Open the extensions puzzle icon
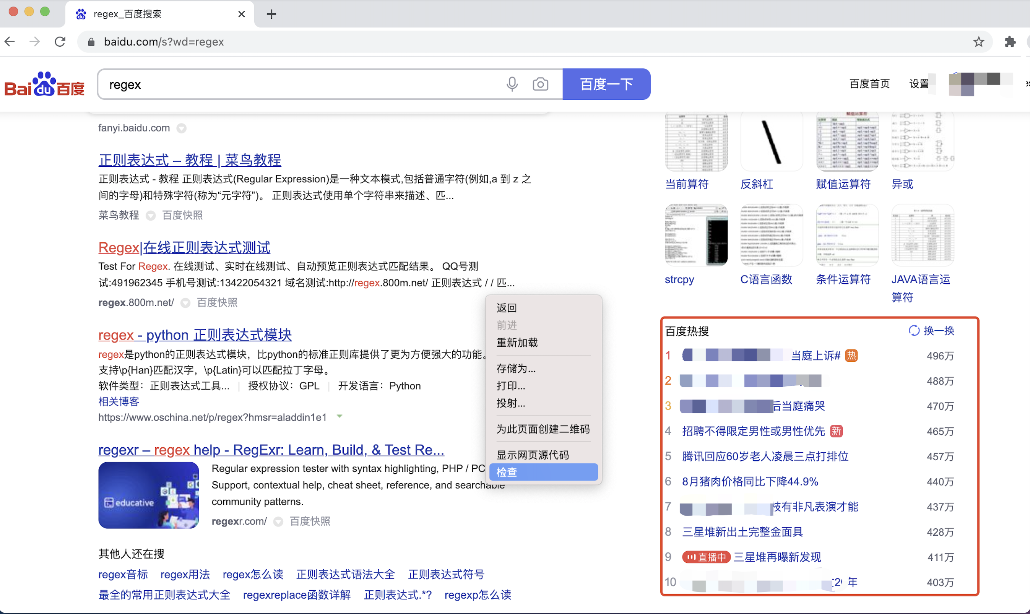 [x=1010, y=41]
